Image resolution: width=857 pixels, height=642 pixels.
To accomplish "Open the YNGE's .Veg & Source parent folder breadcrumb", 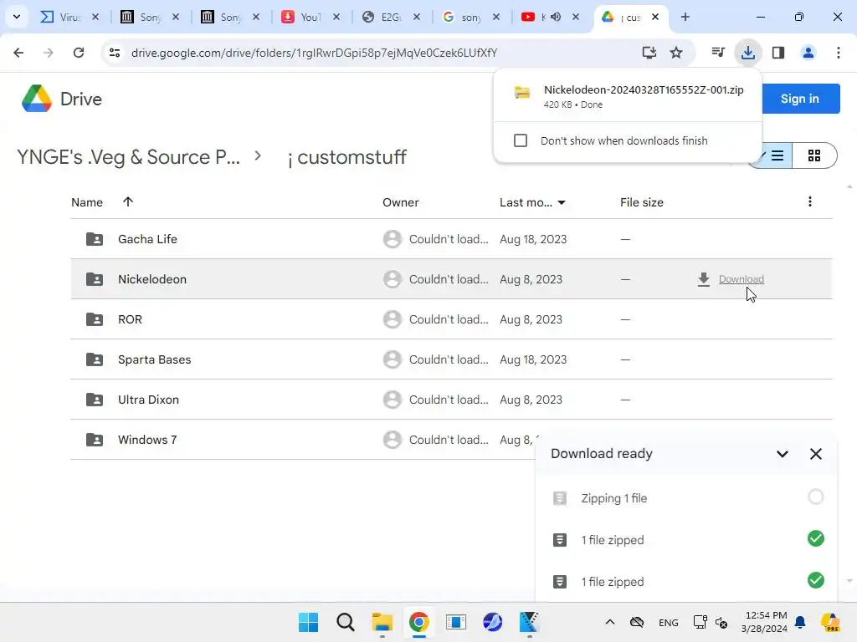I will pyautogui.click(x=128, y=157).
